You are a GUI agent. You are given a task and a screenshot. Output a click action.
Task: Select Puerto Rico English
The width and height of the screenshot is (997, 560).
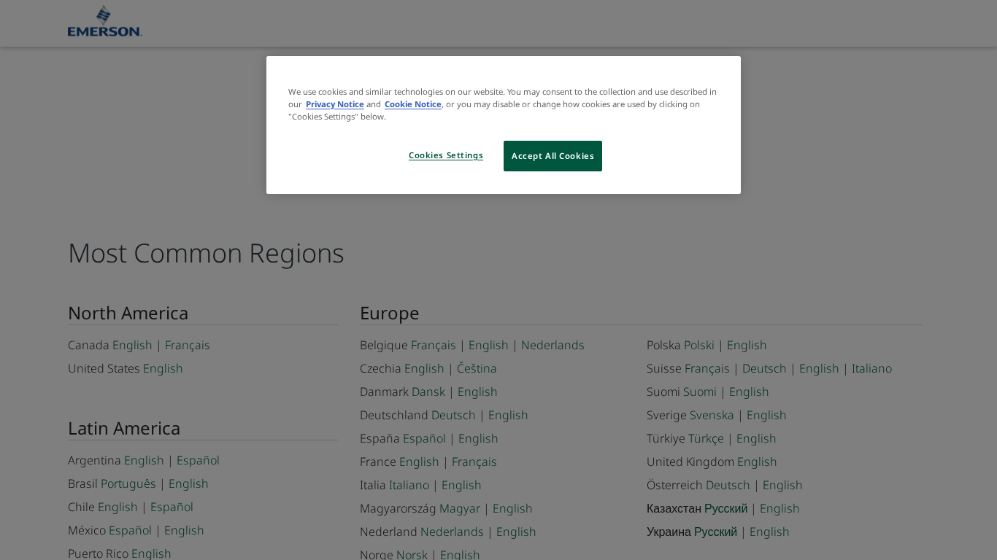(151, 553)
